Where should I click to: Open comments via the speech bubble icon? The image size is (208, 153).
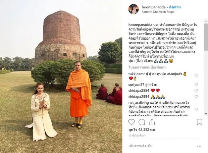[x=142, y=122]
